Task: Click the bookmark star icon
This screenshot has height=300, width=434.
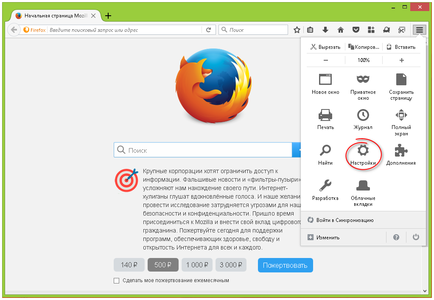Action: point(297,30)
